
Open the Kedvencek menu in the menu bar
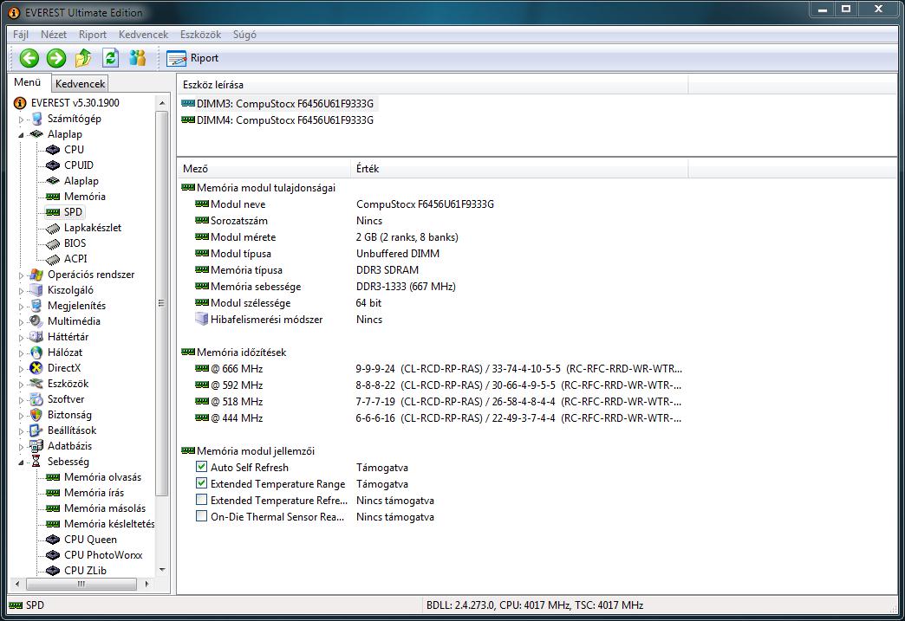coord(143,35)
